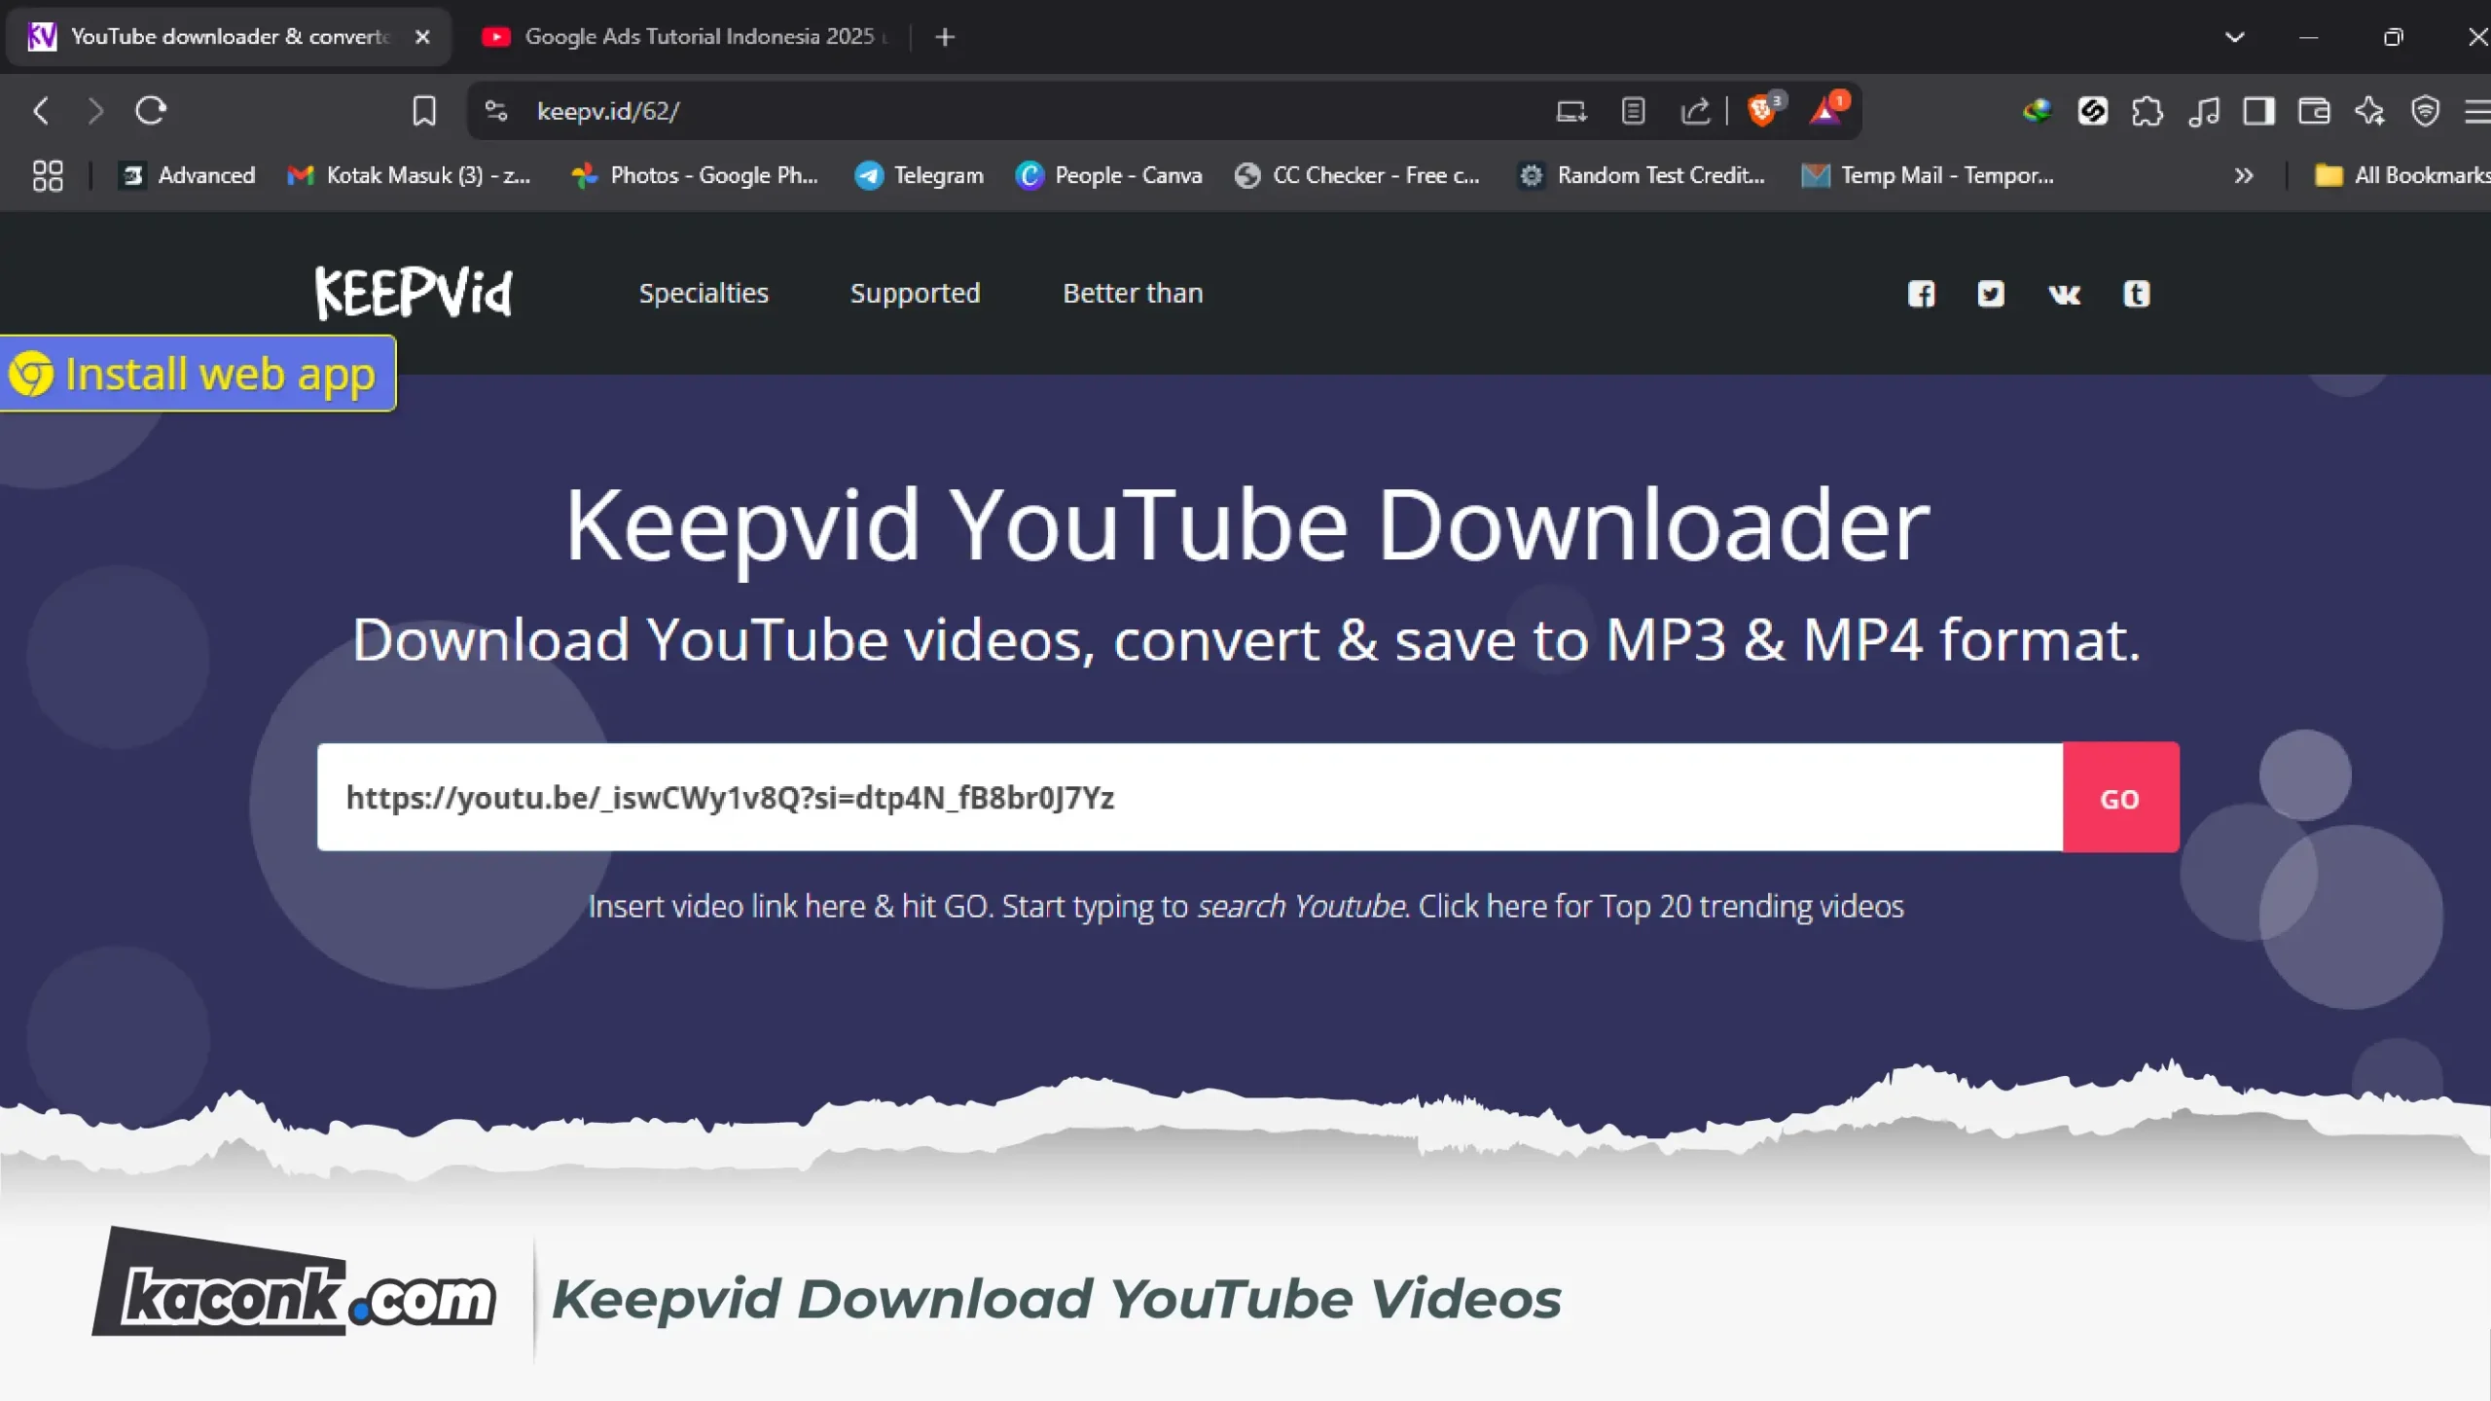This screenshot has width=2491, height=1401.
Task: Click the browser forward arrow
Action: [94, 111]
